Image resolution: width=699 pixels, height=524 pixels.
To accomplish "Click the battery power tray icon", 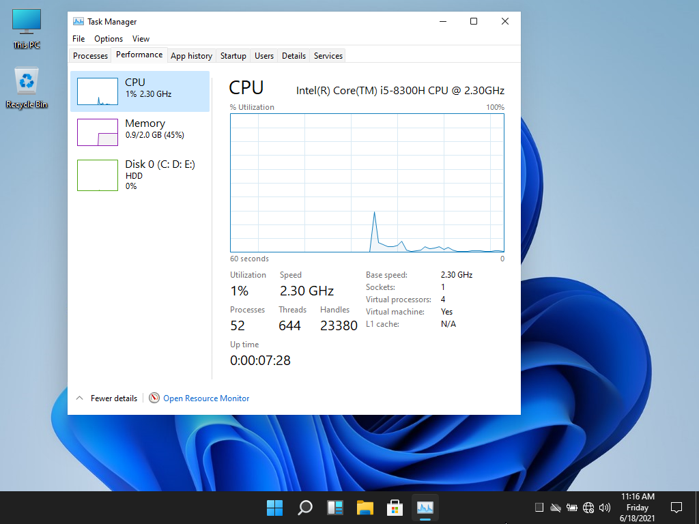I will 571,507.
